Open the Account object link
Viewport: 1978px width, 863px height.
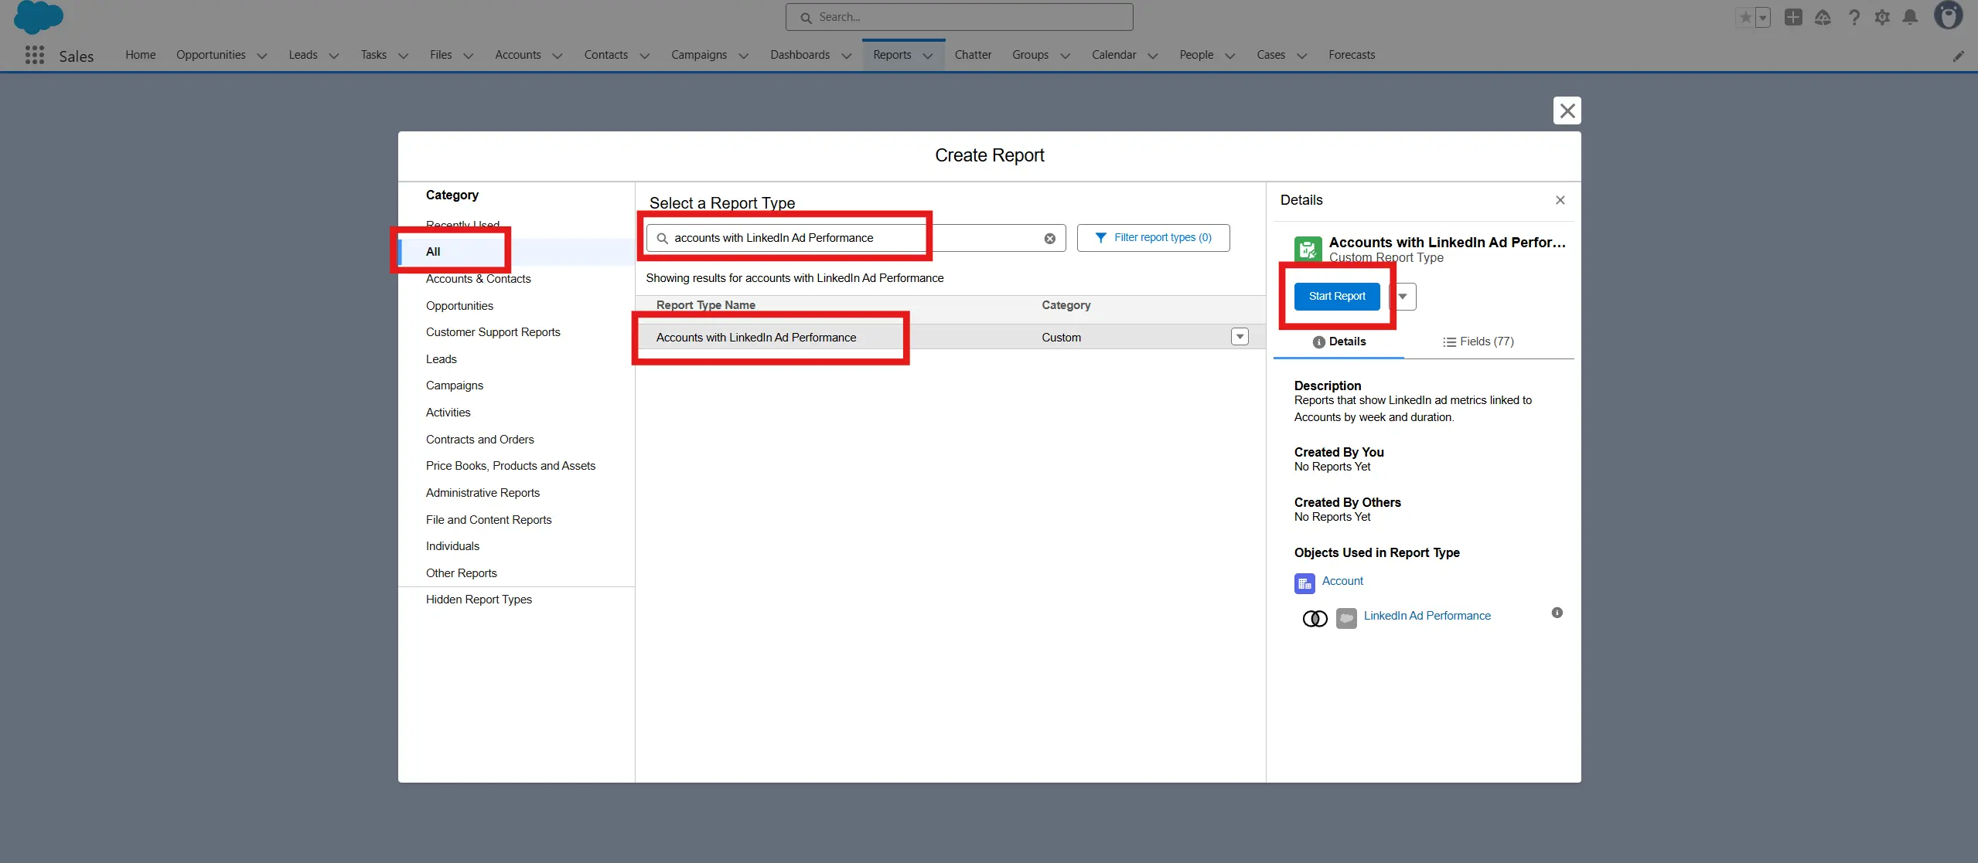[x=1342, y=581]
